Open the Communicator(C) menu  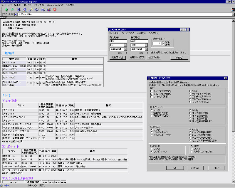[55, 5]
